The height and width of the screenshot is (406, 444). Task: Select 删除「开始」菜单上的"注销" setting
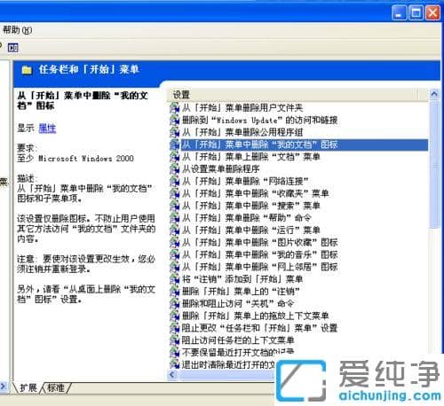[241, 292]
